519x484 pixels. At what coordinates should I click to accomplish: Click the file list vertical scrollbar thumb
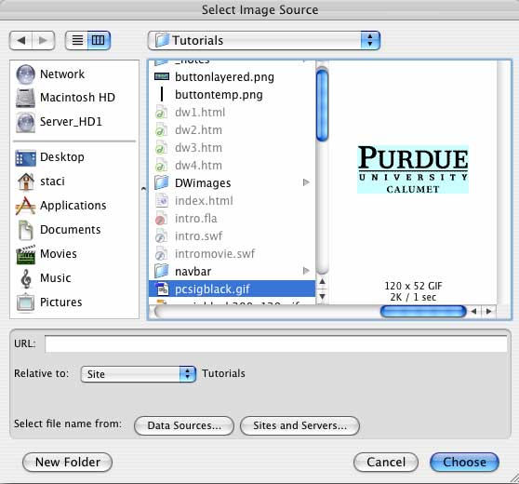pyautogui.click(x=322, y=104)
